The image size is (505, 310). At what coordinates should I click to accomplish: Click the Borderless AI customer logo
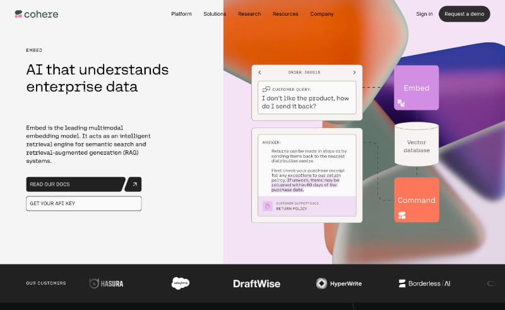coord(424,283)
